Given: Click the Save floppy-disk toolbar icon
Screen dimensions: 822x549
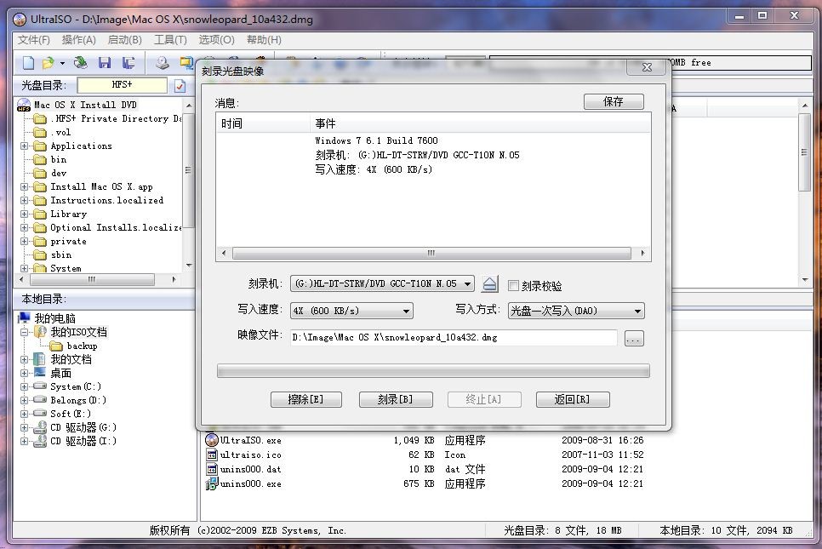Looking at the screenshot, I should [105, 63].
